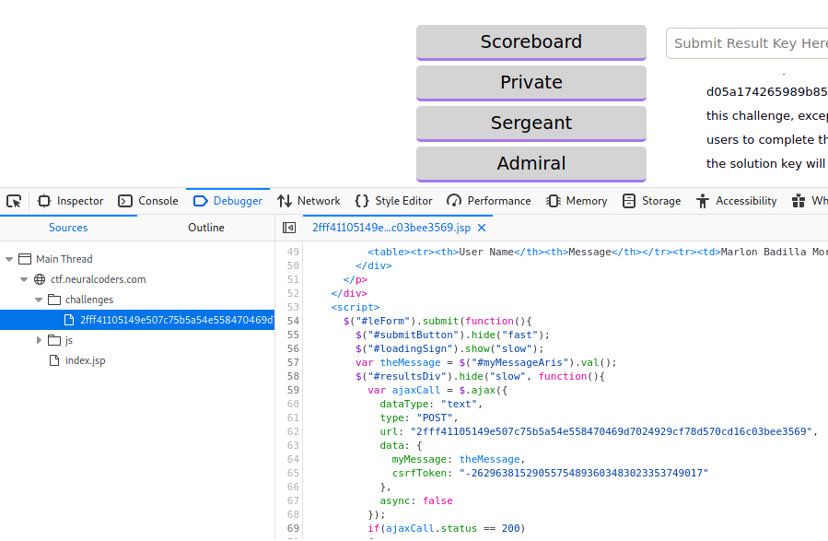Image resolution: width=828 pixels, height=541 pixels.
Task: Open the Performance panel
Action: [x=489, y=201]
